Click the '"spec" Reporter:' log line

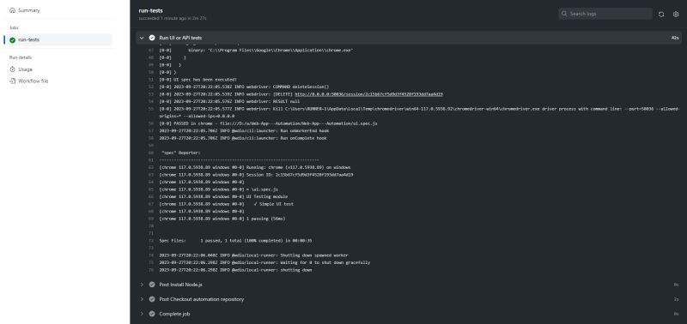(x=180, y=153)
